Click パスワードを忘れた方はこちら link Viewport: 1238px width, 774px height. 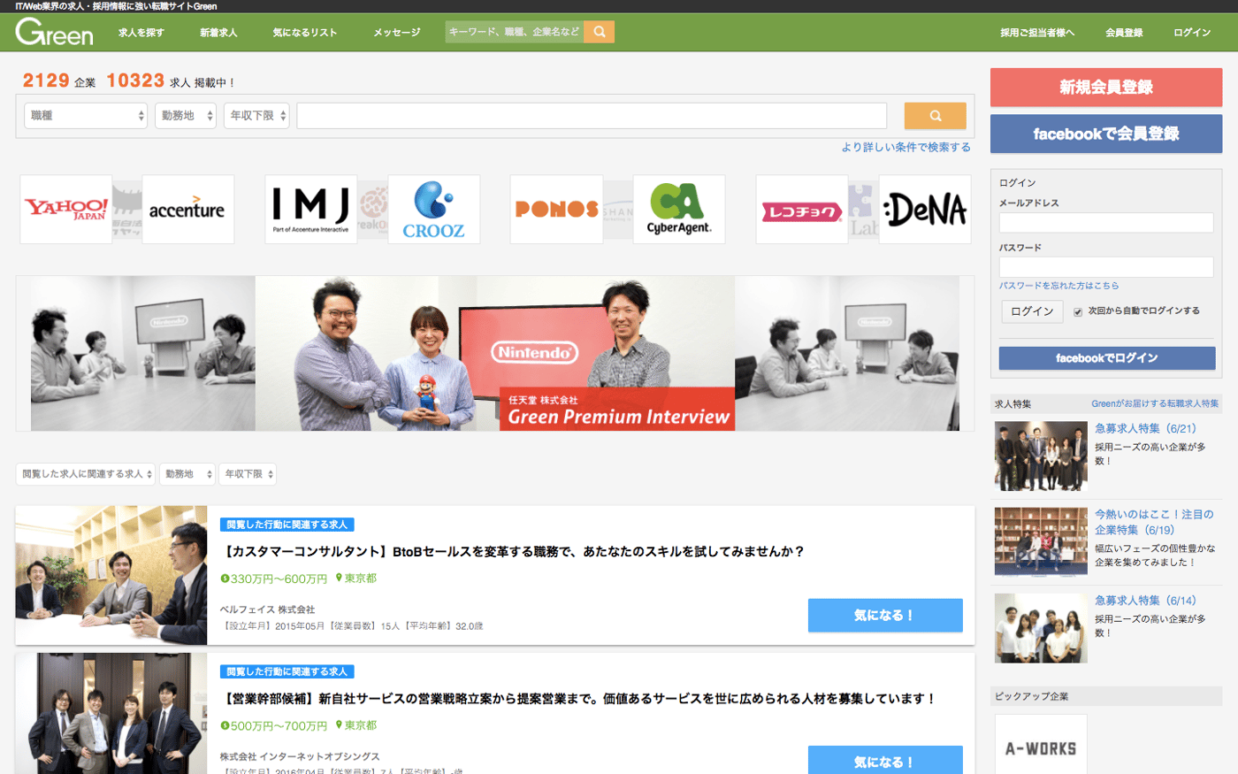[x=1058, y=286]
